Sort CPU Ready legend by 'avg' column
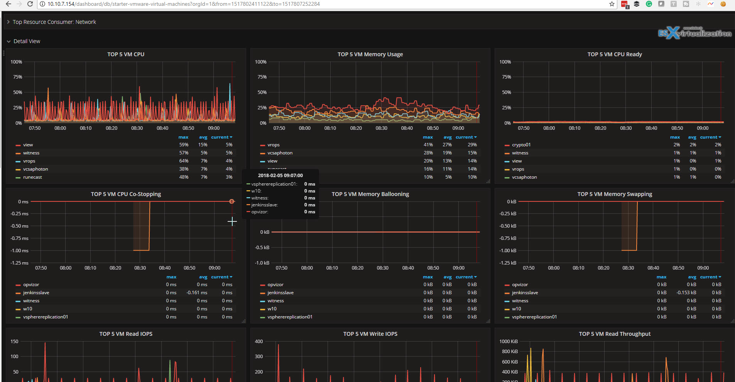 pos(692,137)
